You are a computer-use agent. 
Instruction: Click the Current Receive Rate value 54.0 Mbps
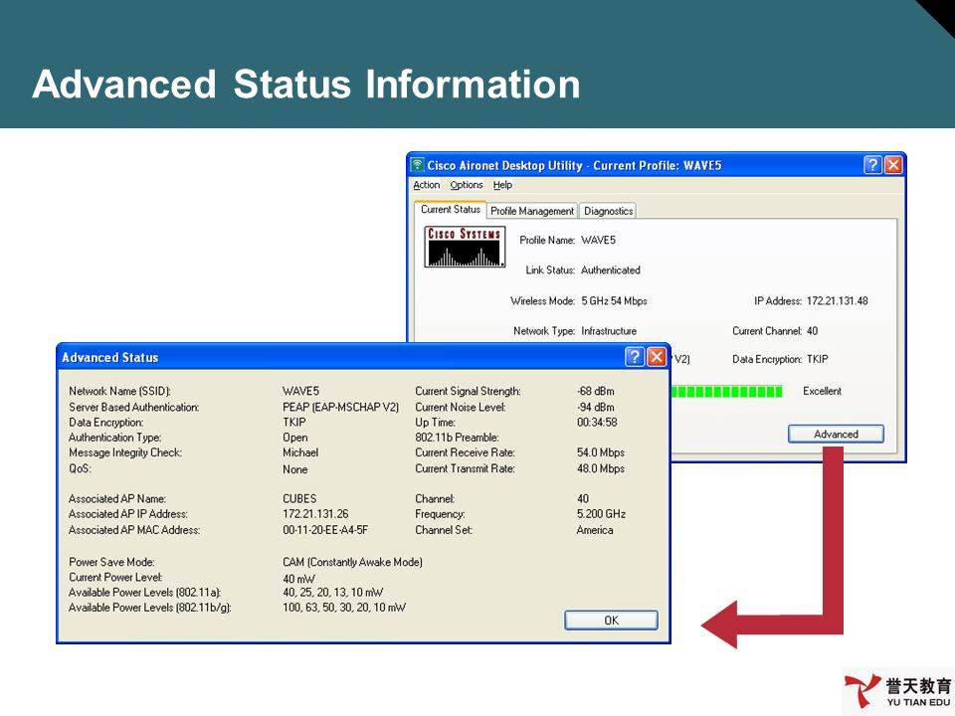pyautogui.click(x=601, y=452)
